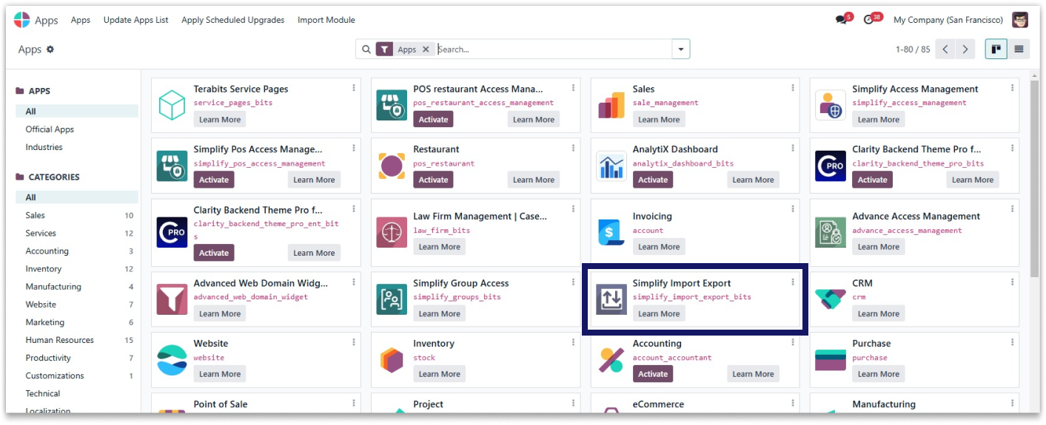
Task: Go to previous page of apps
Action: [945, 50]
